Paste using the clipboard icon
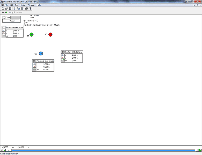 22,9
